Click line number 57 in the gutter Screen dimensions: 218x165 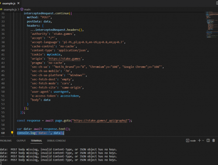click(x=3, y=121)
